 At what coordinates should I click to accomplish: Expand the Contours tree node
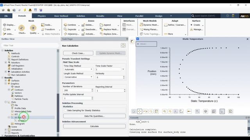(9, 90)
